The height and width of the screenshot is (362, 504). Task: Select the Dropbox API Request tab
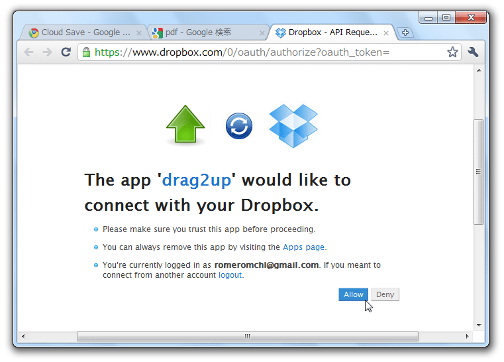click(331, 32)
